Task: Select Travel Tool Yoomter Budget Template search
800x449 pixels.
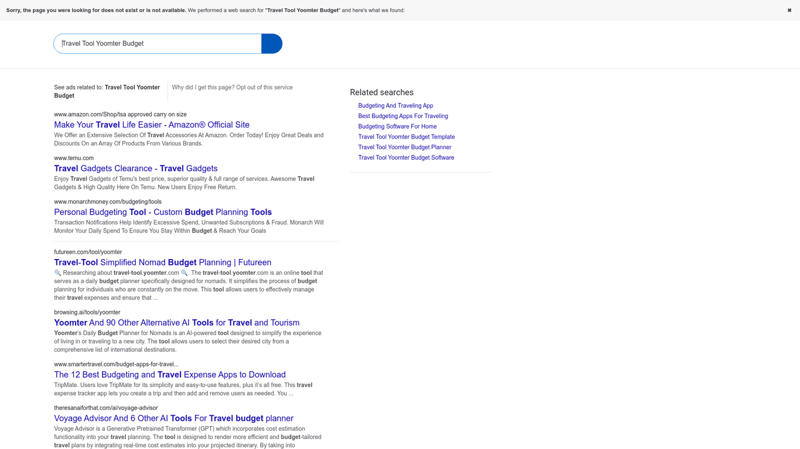Action: 406,137
